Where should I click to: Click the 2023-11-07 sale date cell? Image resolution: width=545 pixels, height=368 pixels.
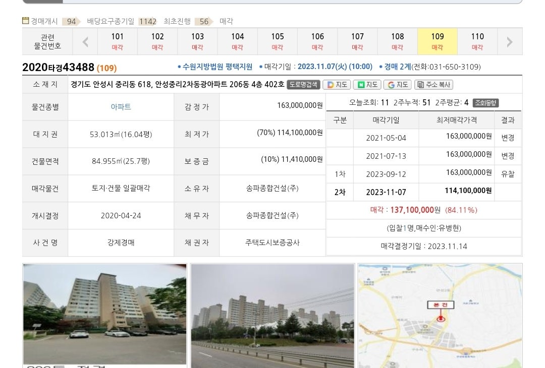pyautogui.click(x=386, y=192)
